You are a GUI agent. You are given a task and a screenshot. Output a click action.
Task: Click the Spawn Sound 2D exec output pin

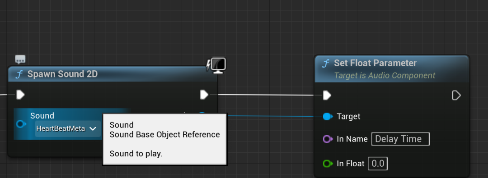(204, 95)
